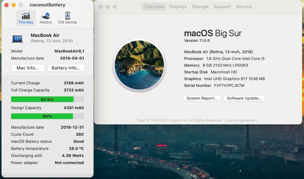Open the License Agreement link
The height and width of the screenshot is (179, 304).
point(241,120)
